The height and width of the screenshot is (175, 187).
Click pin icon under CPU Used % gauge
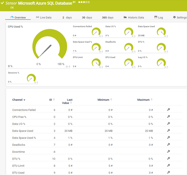point(69,67)
